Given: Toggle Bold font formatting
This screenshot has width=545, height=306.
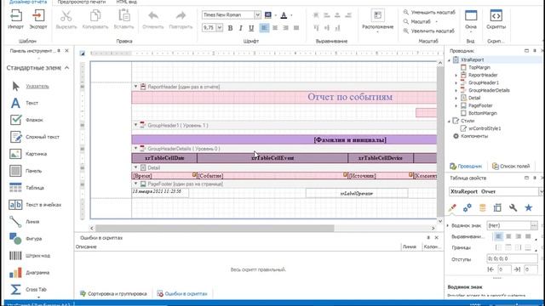Looking at the screenshot, I should pyautogui.click(x=230, y=28).
